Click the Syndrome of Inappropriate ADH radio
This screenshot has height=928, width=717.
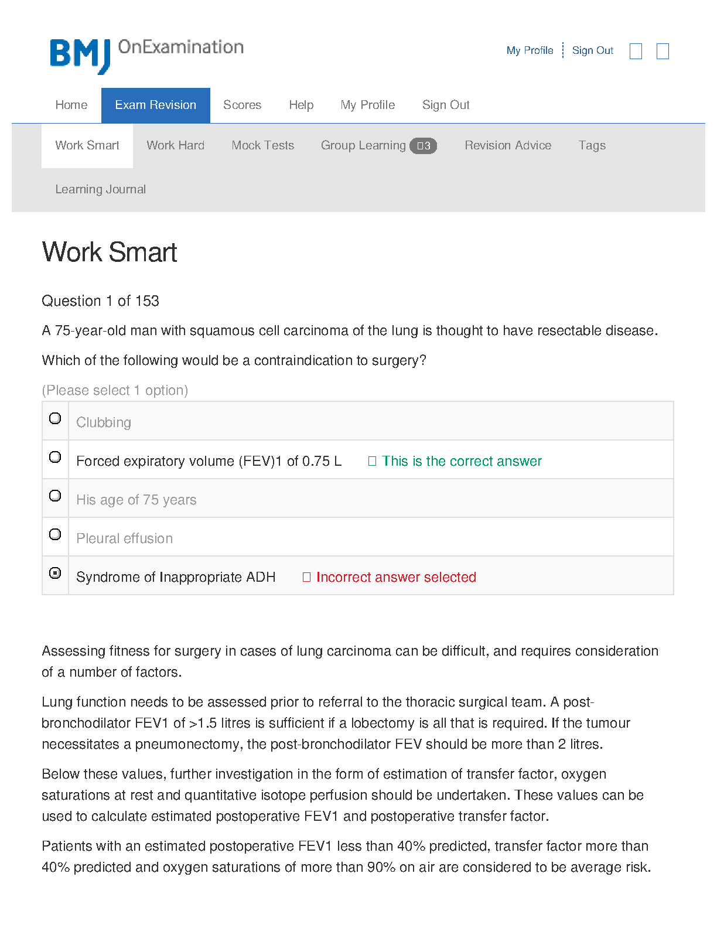[55, 573]
